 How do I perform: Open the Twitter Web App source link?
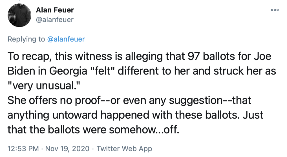125,149
